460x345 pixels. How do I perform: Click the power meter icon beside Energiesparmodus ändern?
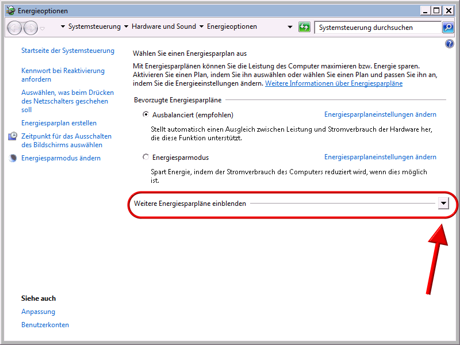12,158
